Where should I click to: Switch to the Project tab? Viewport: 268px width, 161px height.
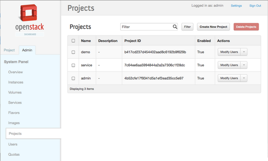point(9,50)
